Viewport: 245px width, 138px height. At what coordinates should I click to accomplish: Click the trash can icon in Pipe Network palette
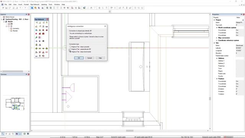(40, 56)
